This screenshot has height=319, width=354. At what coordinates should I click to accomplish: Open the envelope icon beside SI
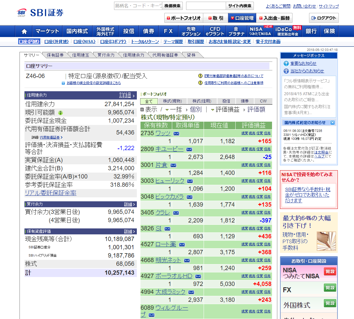[168, 229]
